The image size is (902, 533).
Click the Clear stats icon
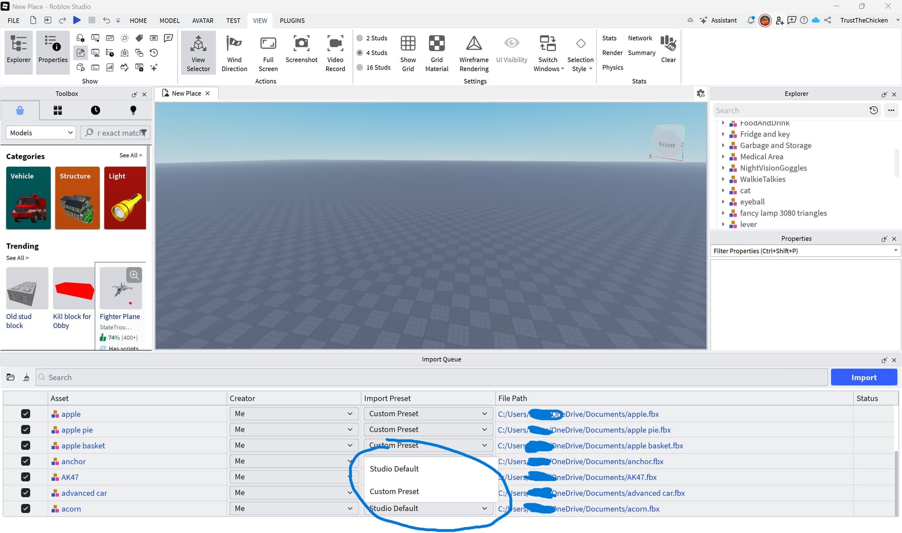pos(668,48)
